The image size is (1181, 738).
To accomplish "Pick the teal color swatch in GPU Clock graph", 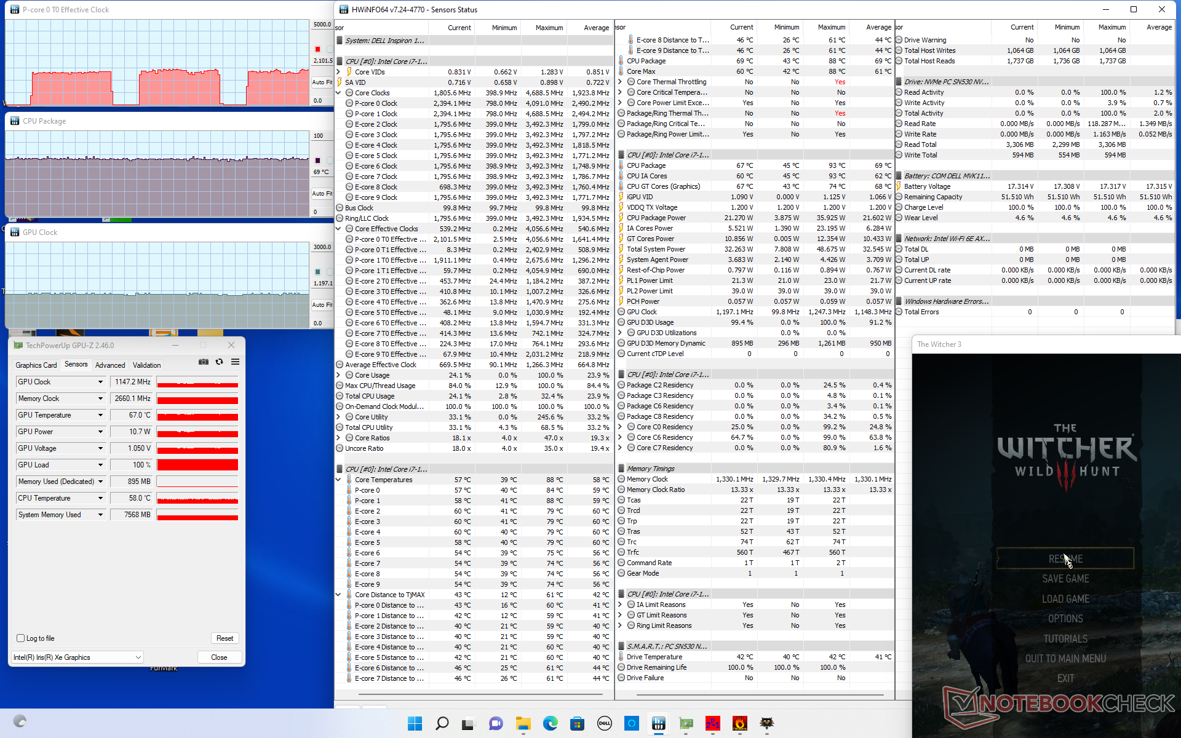I will (317, 272).
